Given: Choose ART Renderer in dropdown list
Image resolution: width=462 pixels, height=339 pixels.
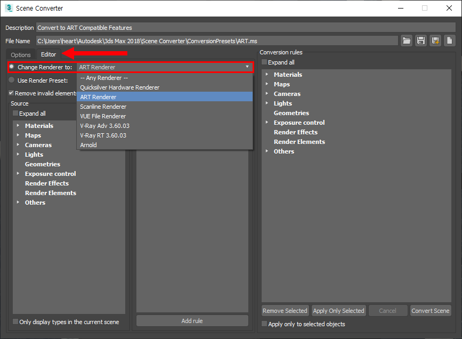Looking at the screenshot, I should (165, 96).
